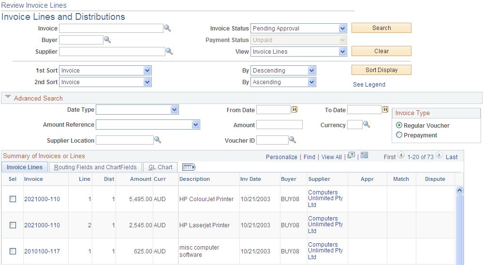The height and width of the screenshot is (265, 484).
Task: Click the Description column header
Action: click(194, 179)
